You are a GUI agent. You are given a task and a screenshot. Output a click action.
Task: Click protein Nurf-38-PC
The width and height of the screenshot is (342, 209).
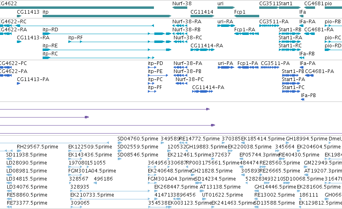pos(190,79)
